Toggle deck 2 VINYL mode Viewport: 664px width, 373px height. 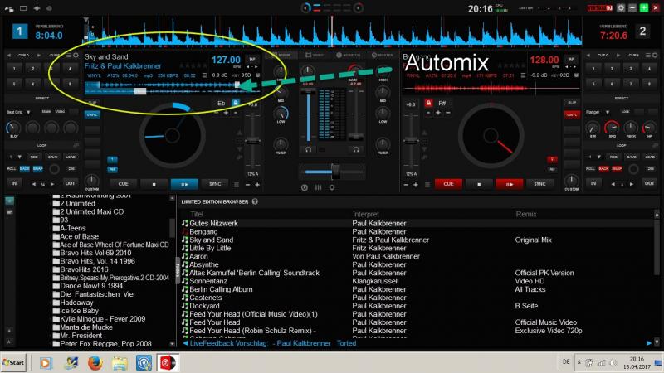(572, 114)
